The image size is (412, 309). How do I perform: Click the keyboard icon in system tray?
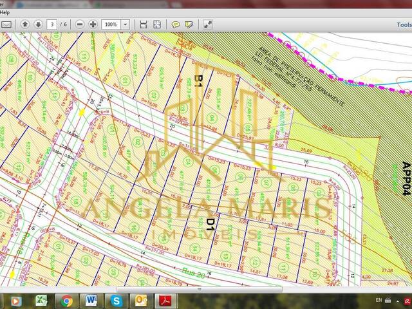388,301
